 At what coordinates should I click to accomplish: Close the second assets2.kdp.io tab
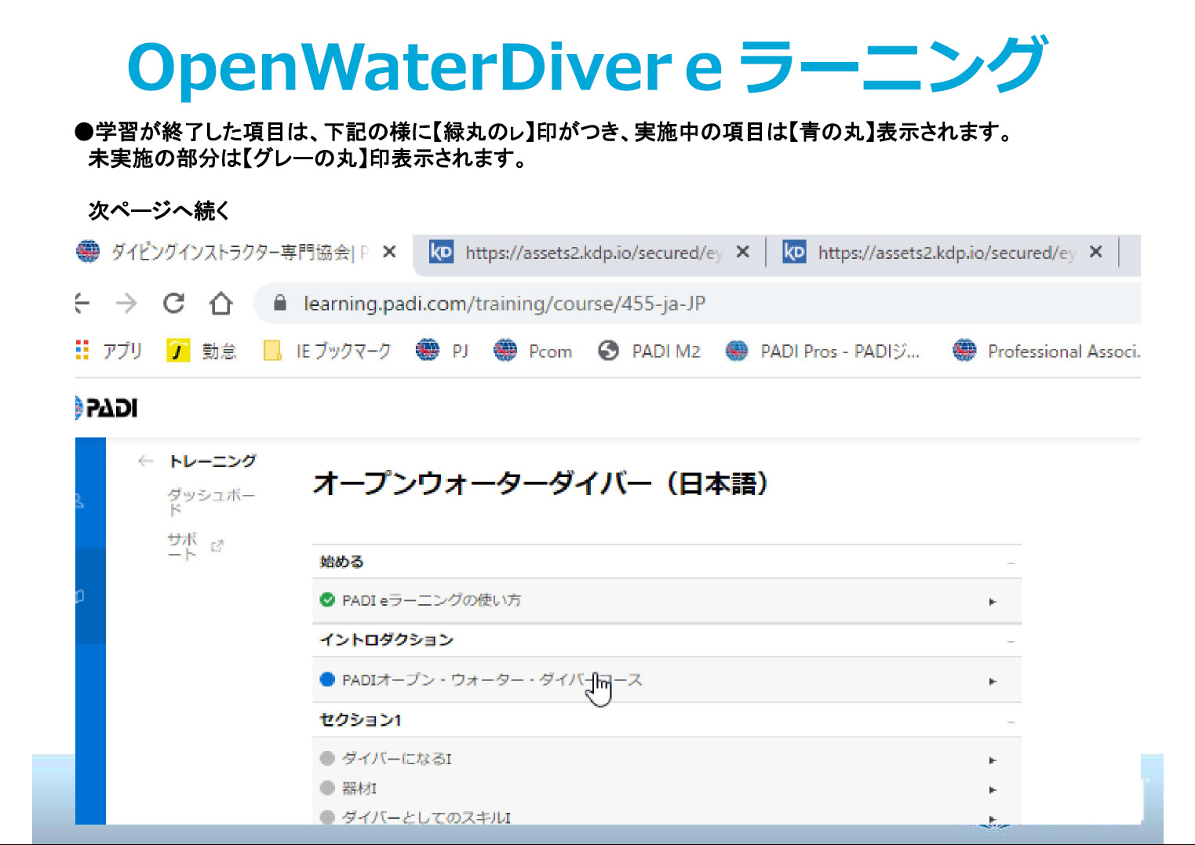1096,252
